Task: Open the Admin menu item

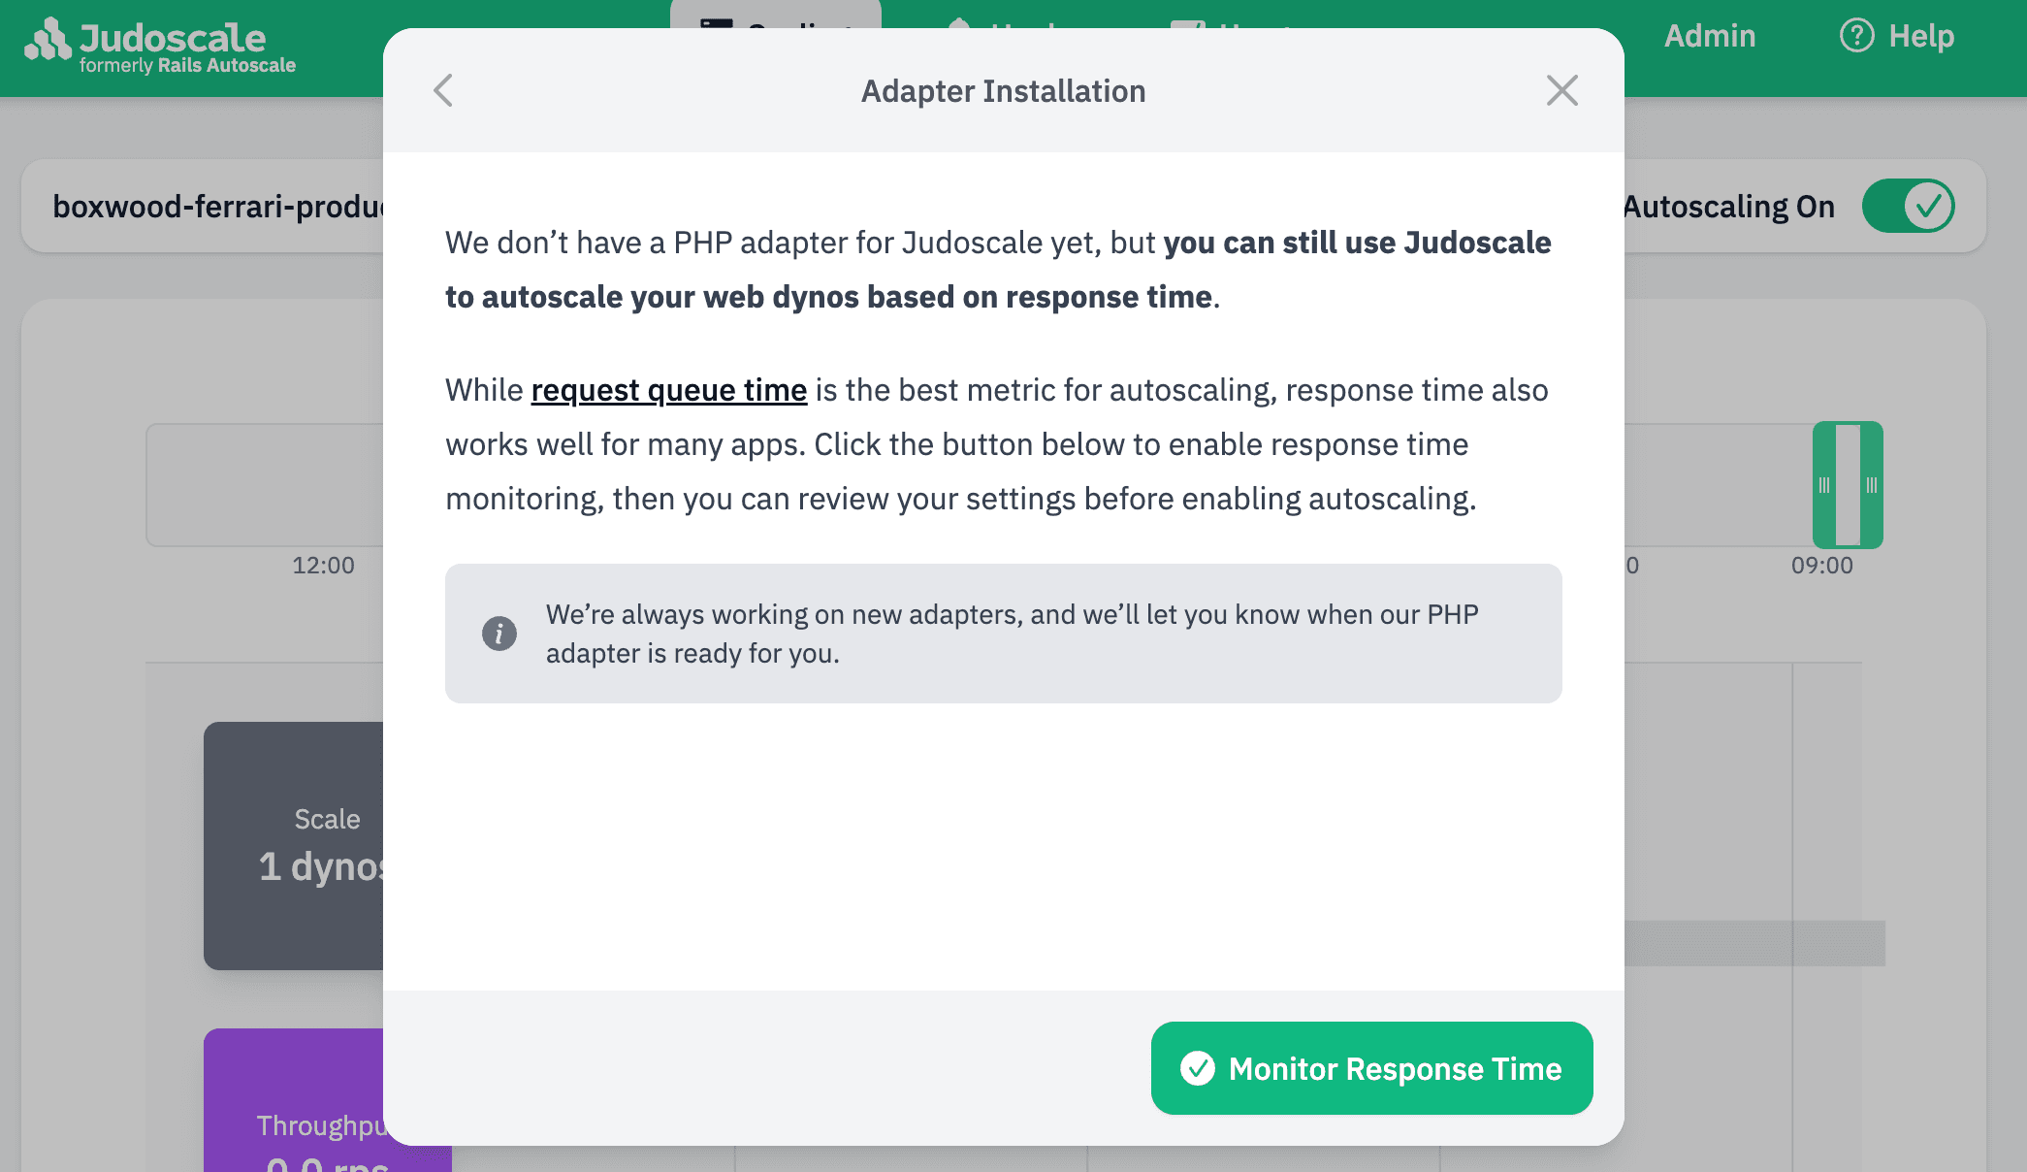Action: (x=1709, y=36)
